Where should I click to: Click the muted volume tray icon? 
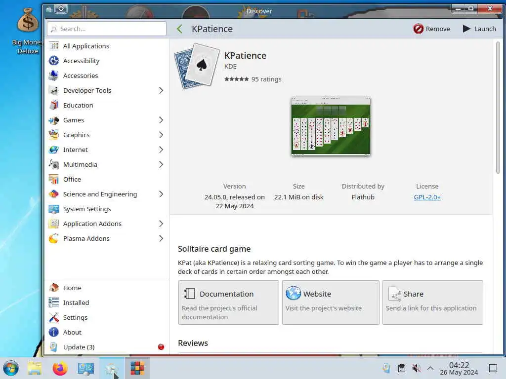(x=416, y=368)
